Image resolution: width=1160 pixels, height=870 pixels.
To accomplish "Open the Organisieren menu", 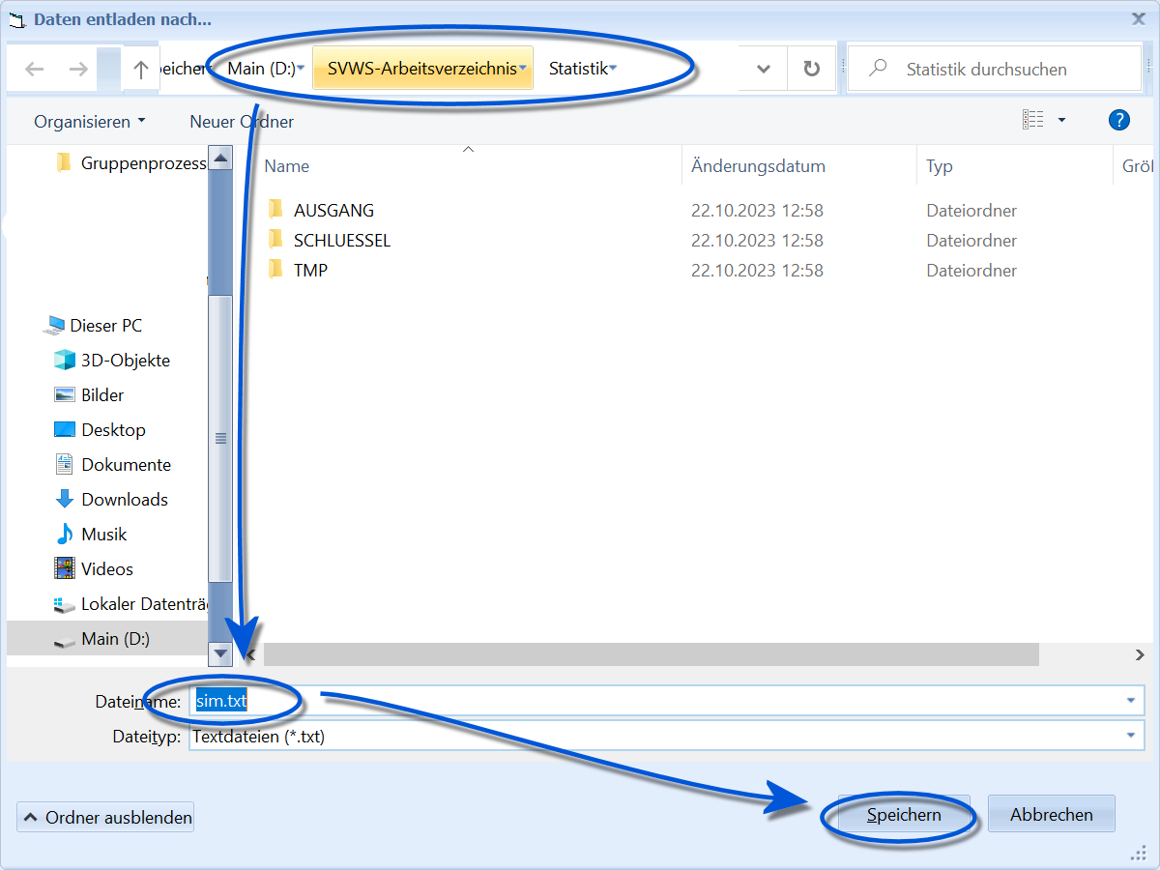I will 90,121.
